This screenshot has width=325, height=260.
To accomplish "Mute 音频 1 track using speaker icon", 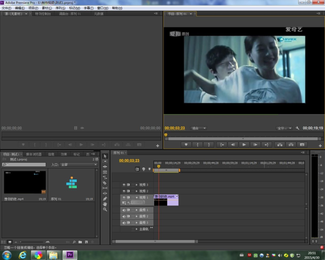I will coord(124,210).
